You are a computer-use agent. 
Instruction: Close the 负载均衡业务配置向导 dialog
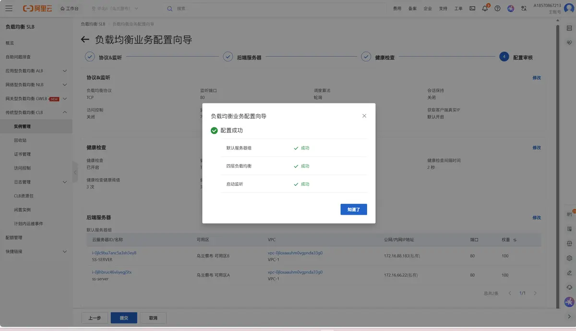[364, 116]
